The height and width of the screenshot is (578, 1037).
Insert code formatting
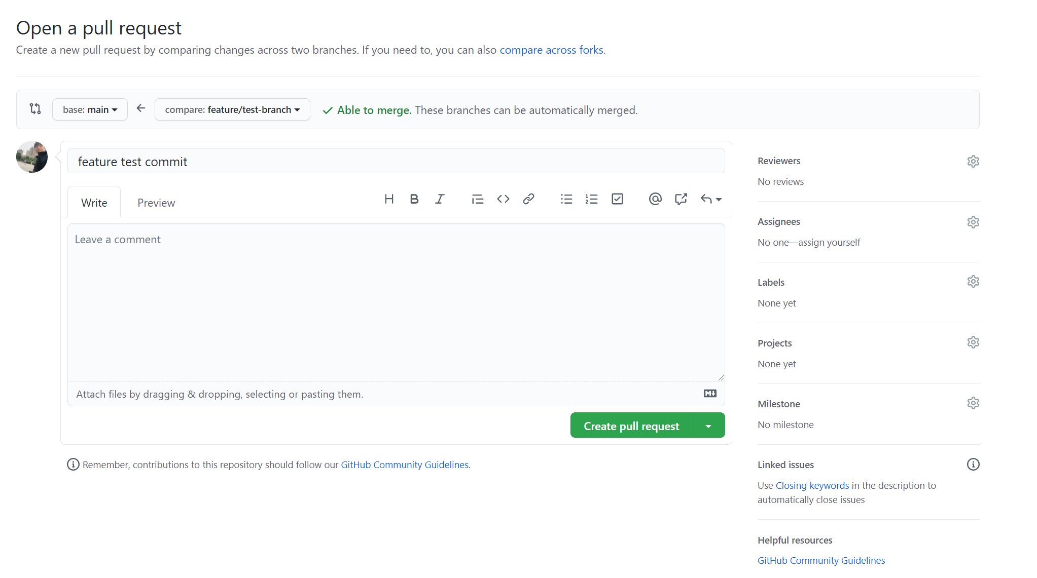(x=503, y=199)
